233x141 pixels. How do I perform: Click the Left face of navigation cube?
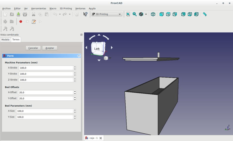point(97,49)
